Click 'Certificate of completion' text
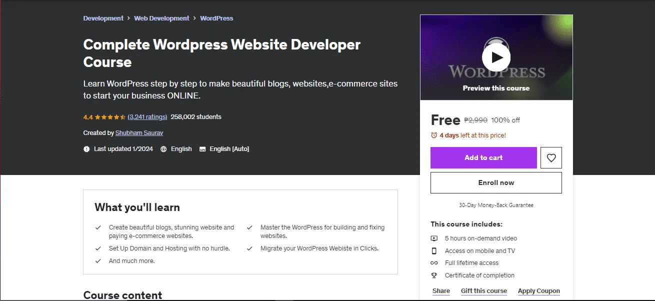This screenshot has height=301, width=655. 479,275
